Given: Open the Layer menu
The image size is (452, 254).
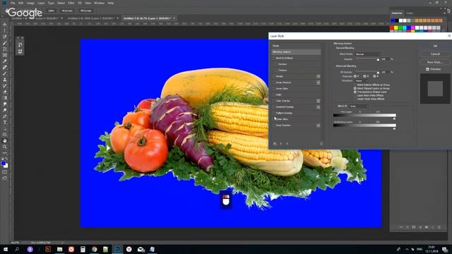Looking at the screenshot, I should pos(41,3).
